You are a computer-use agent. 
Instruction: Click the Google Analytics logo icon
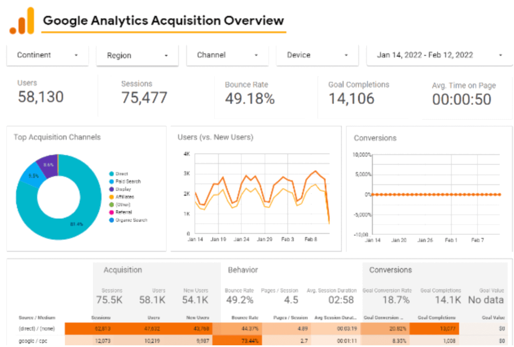coord(22,20)
